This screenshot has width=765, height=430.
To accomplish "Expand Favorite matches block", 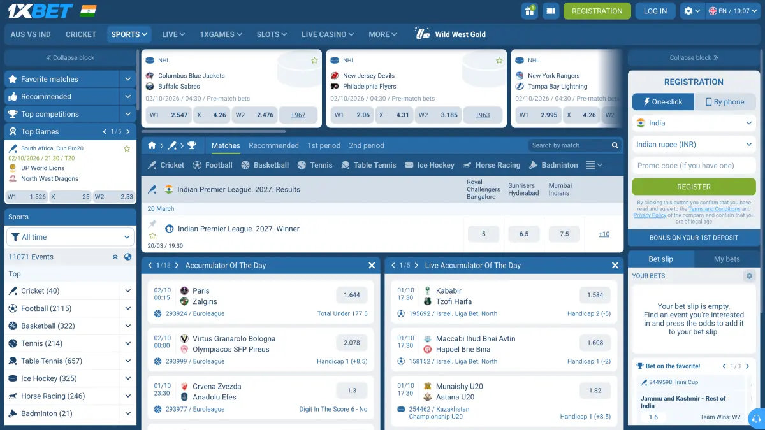I will click(128, 79).
